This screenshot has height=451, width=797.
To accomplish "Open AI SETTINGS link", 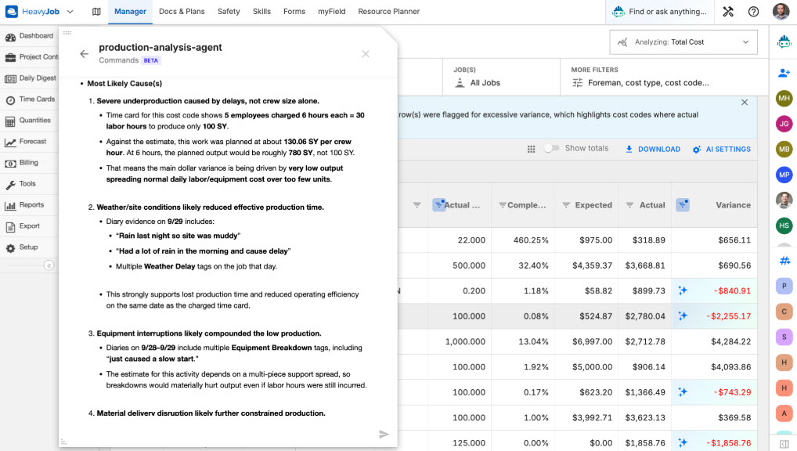I will 721,149.
